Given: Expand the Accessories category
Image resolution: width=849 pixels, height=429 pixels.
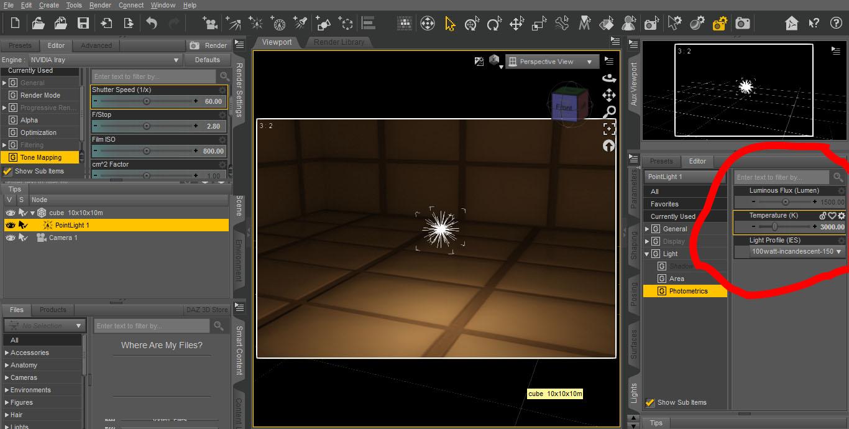Looking at the screenshot, I should pos(7,353).
